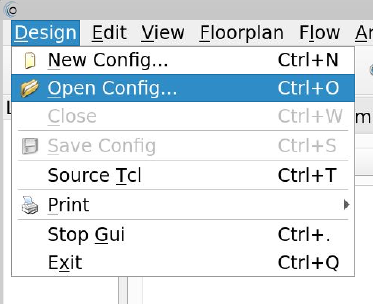
Task: Click the open folder icon
Action: (x=30, y=88)
